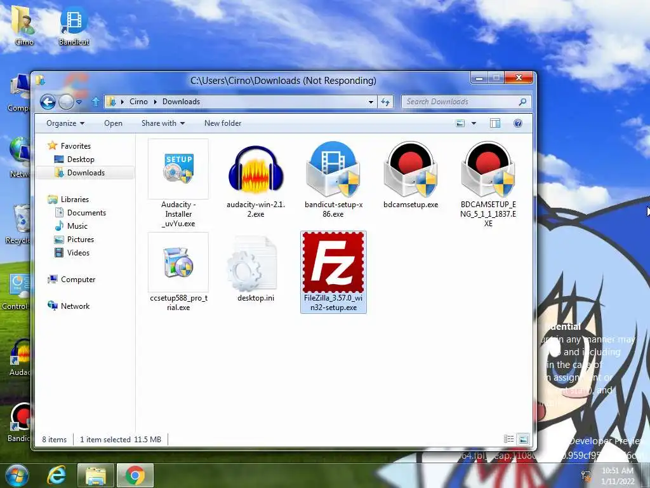Open address bar previous locations dropdown
Viewport: 650px width, 488px height.
(371, 102)
